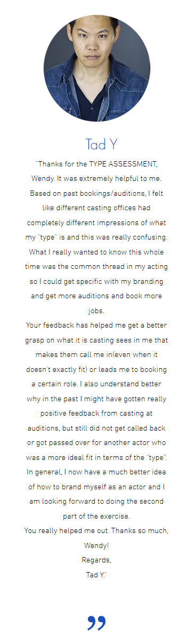Viewport: 195px width, 643px height.
Task: Click the phrase 'completely different impressions of what'
Action: [97, 222]
